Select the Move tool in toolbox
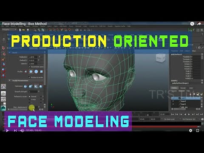Viewport: 204px width, 153px height. coord(3,65)
